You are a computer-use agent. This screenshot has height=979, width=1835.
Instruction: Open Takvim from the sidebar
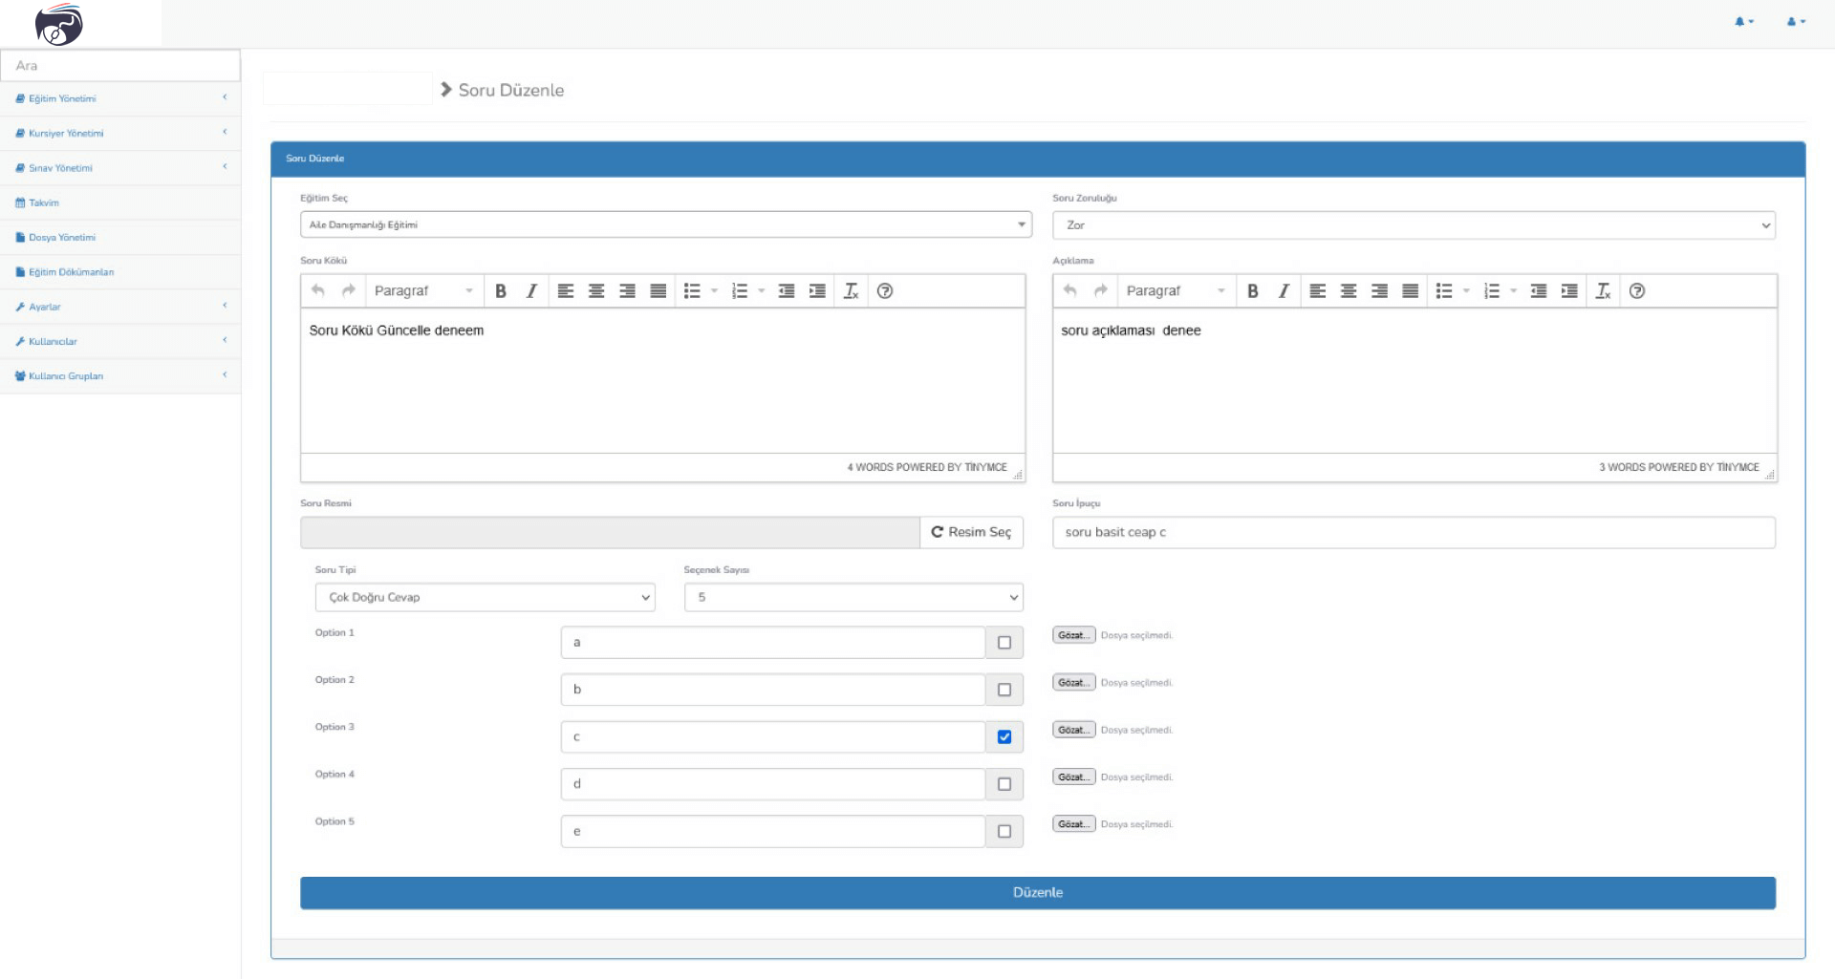pos(44,202)
